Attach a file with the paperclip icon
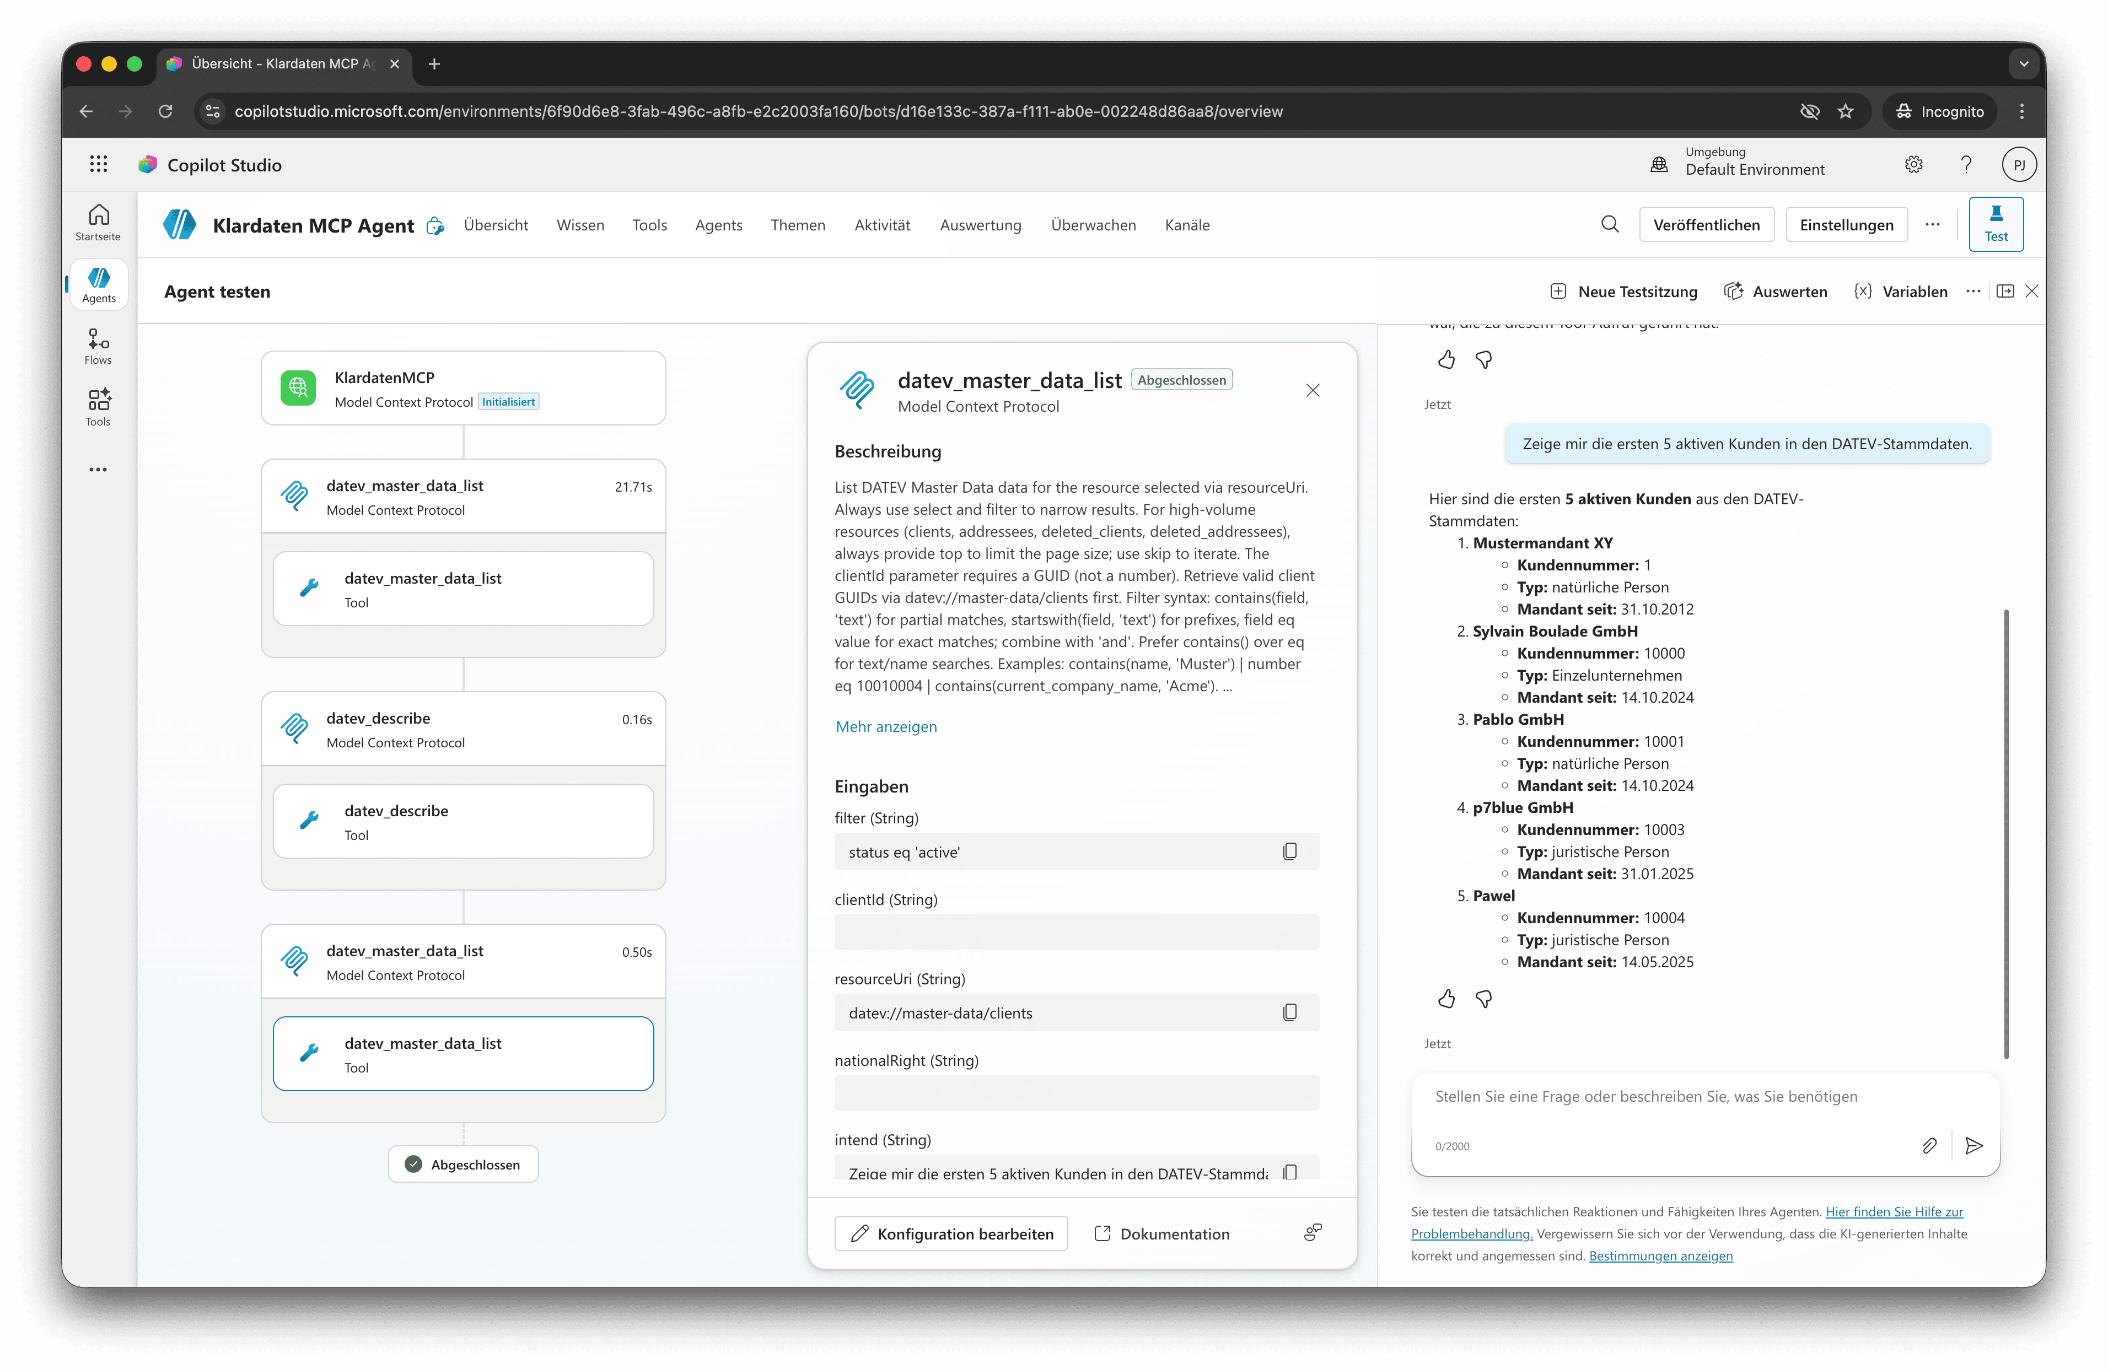This screenshot has height=1369, width=2108. point(1929,1146)
